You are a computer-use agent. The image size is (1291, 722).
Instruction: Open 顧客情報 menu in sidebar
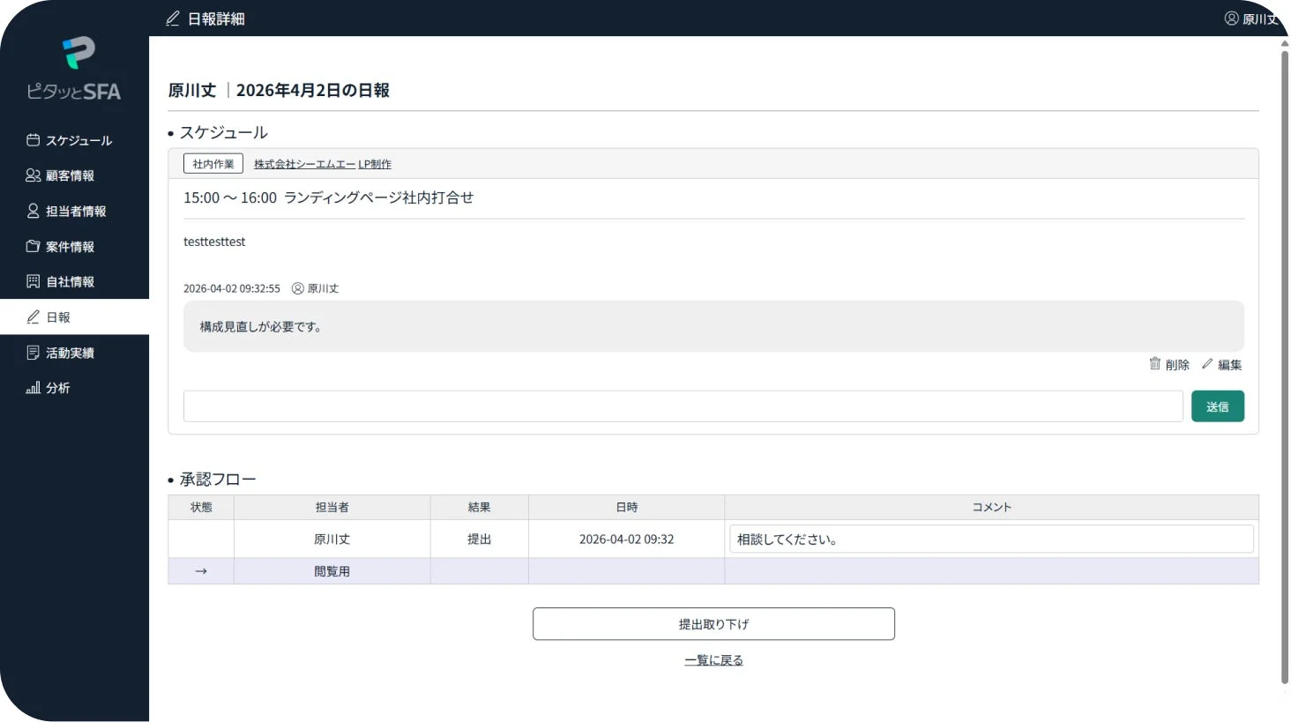(x=74, y=175)
